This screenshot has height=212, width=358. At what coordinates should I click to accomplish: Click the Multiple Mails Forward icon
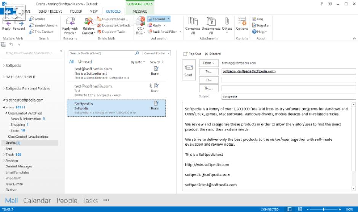point(19,23)
